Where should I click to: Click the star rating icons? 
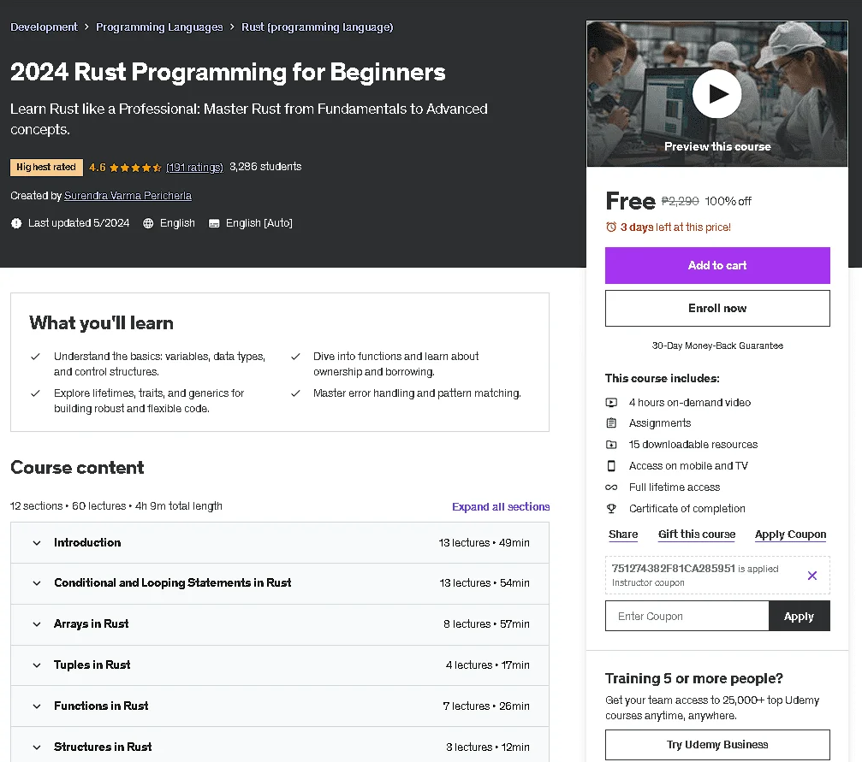(x=135, y=168)
